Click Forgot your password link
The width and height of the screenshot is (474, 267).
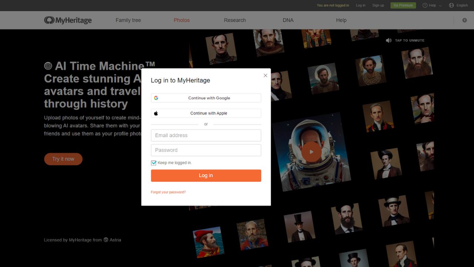[x=168, y=192]
